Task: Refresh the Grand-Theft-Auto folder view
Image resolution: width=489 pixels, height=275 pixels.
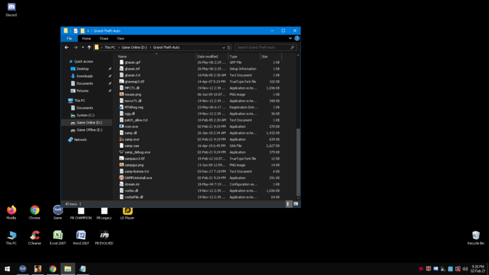Action: tap(229, 48)
